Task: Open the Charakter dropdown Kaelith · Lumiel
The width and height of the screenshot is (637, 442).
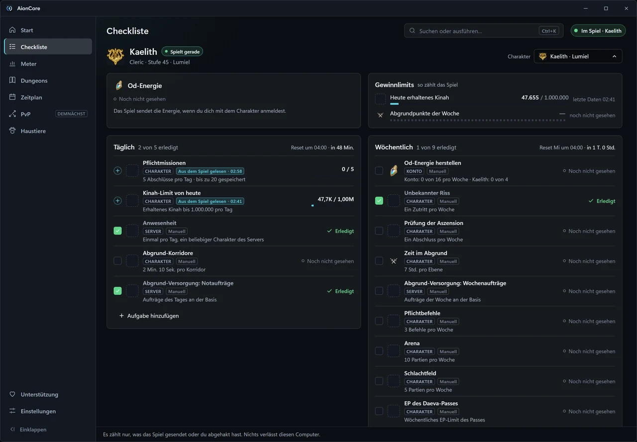Action: point(578,56)
